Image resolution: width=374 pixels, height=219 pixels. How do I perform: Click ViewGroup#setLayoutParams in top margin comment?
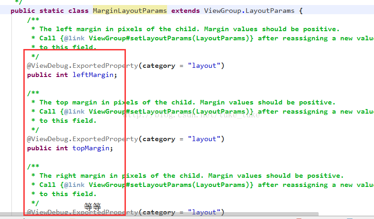point(140,111)
